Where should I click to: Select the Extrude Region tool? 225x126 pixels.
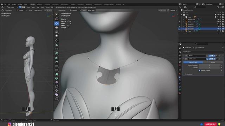[x=57, y=54]
